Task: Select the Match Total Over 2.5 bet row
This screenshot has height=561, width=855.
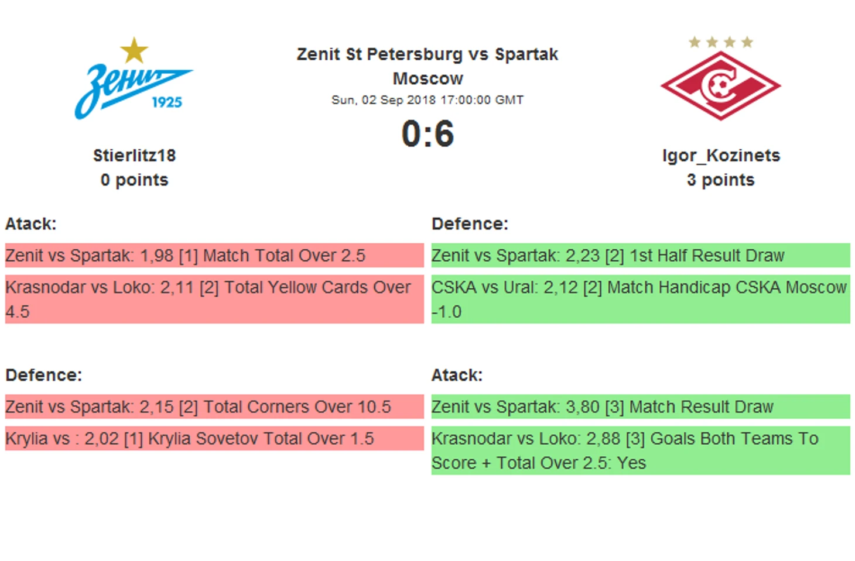Action: (x=214, y=256)
